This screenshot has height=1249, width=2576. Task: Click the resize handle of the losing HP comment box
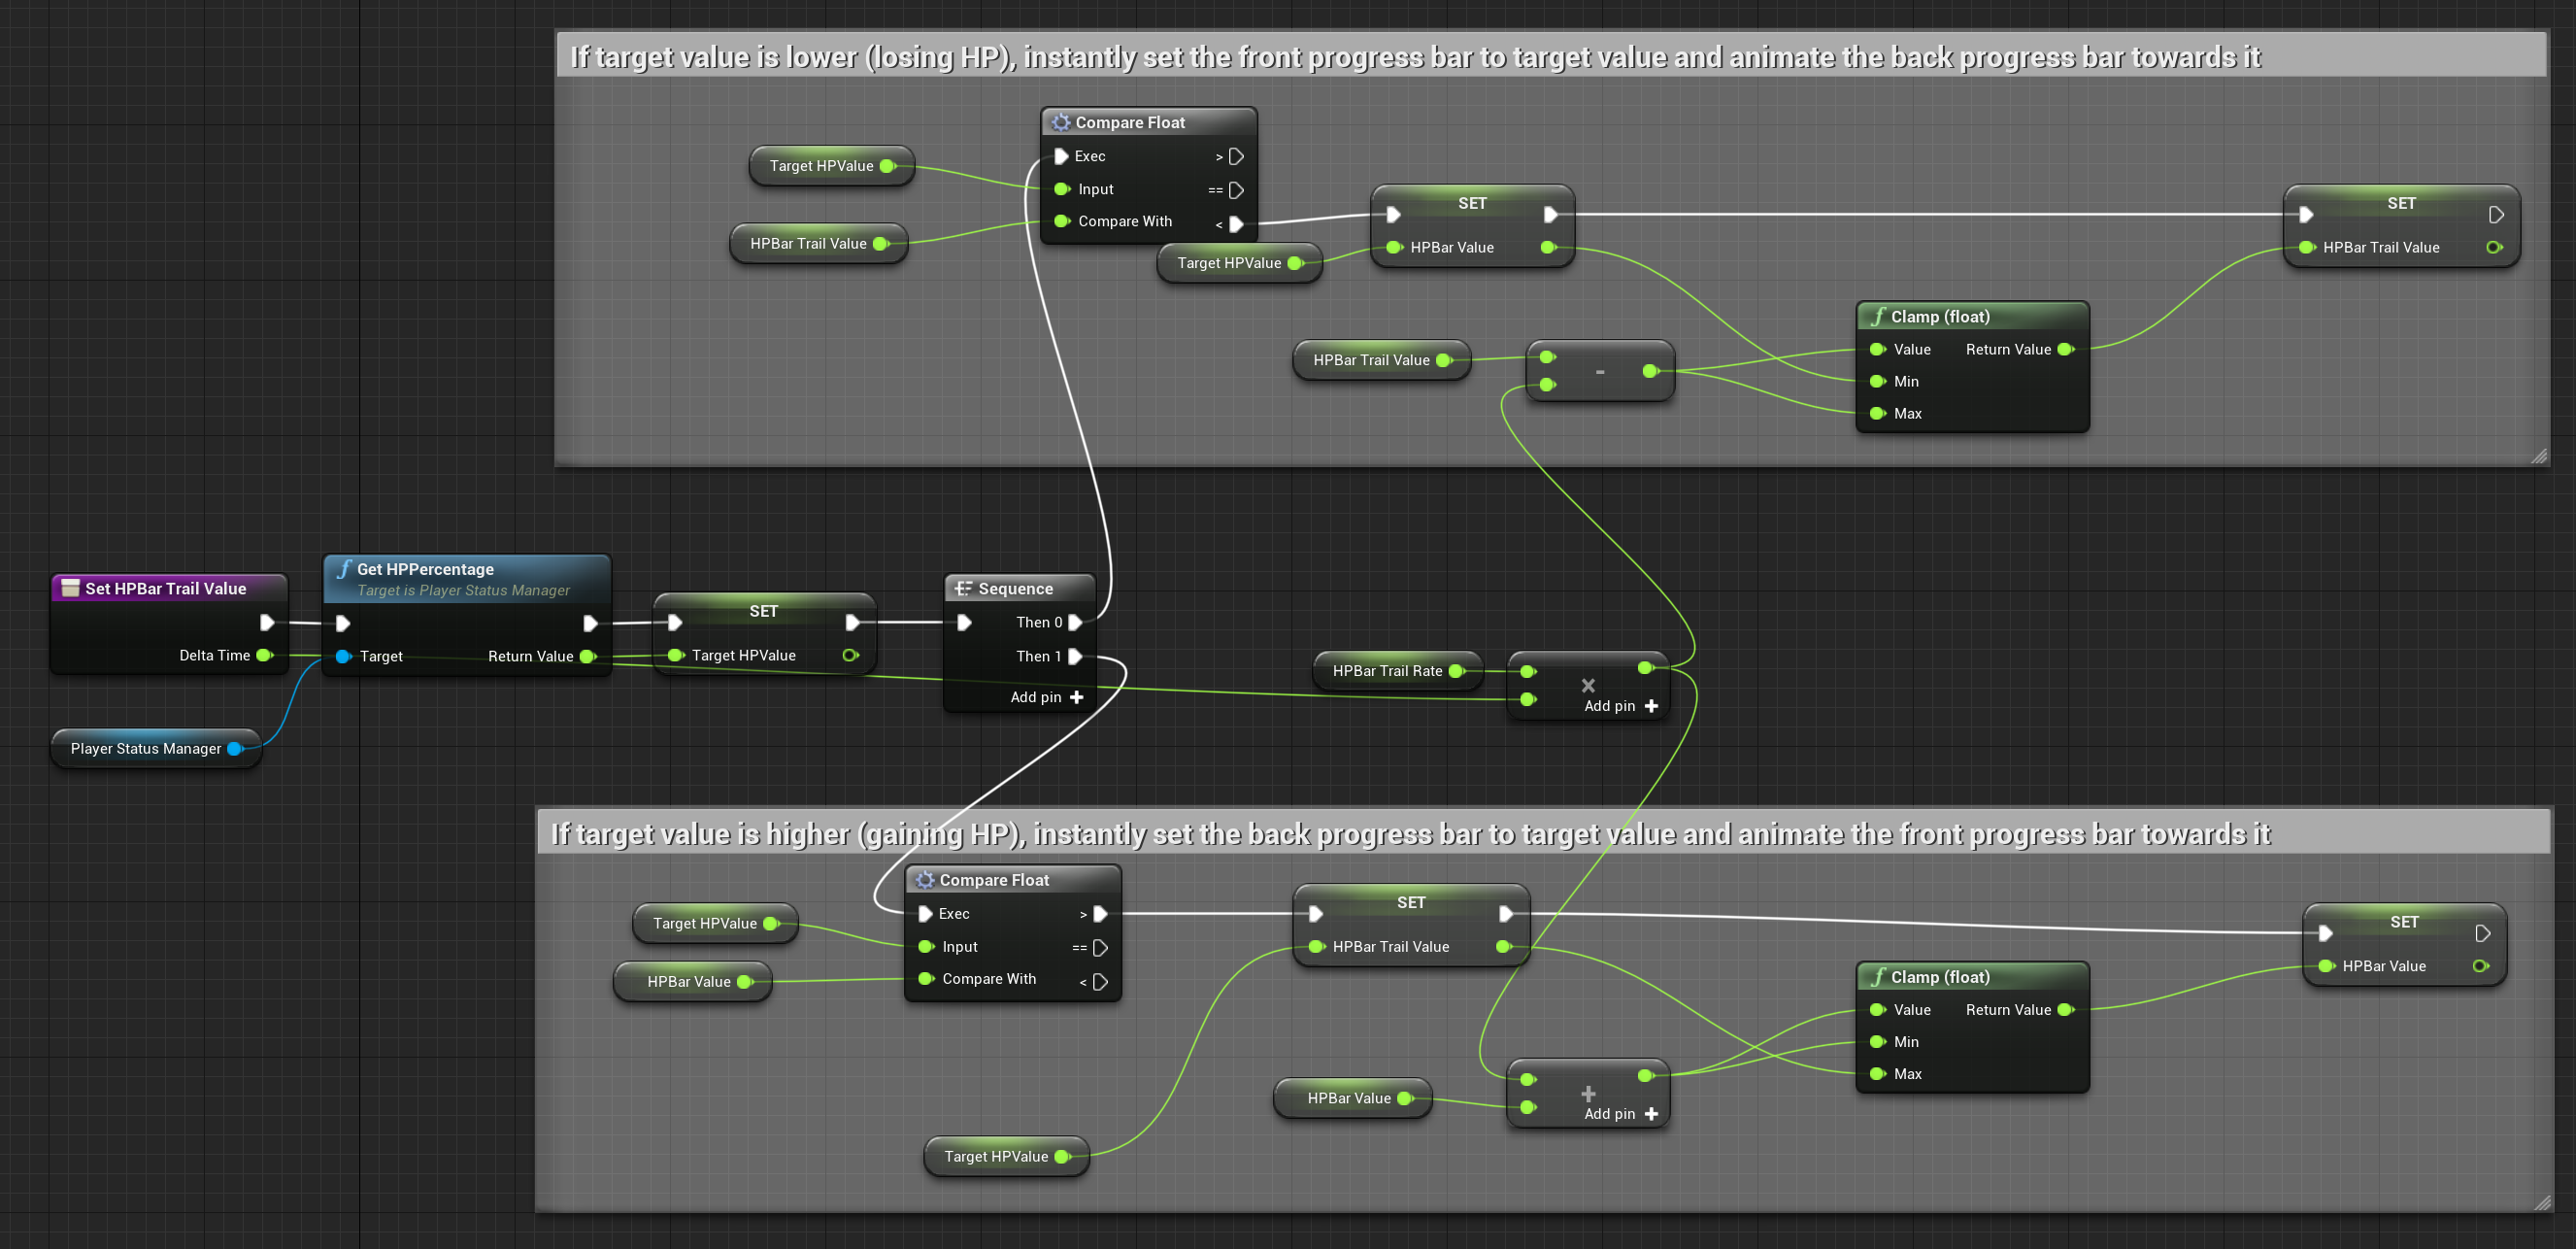click(x=2540, y=456)
